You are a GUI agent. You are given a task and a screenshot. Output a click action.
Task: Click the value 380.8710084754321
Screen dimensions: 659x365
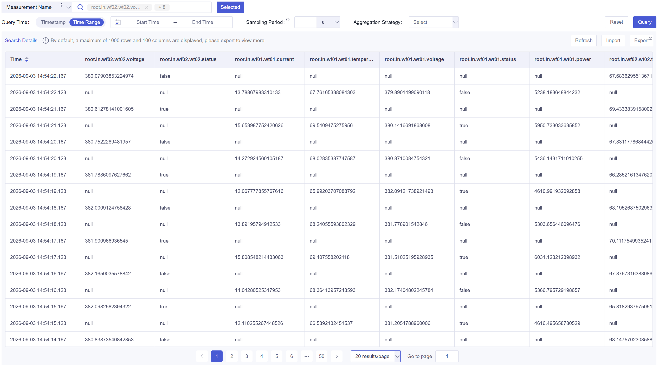point(407,159)
